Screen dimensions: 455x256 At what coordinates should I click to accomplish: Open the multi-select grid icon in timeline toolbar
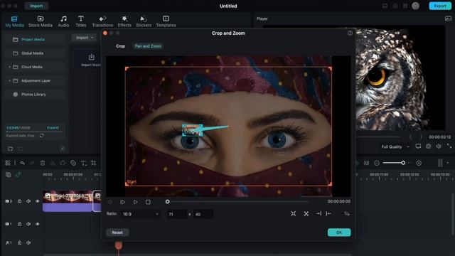pyautogui.click(x=8, y=163)
